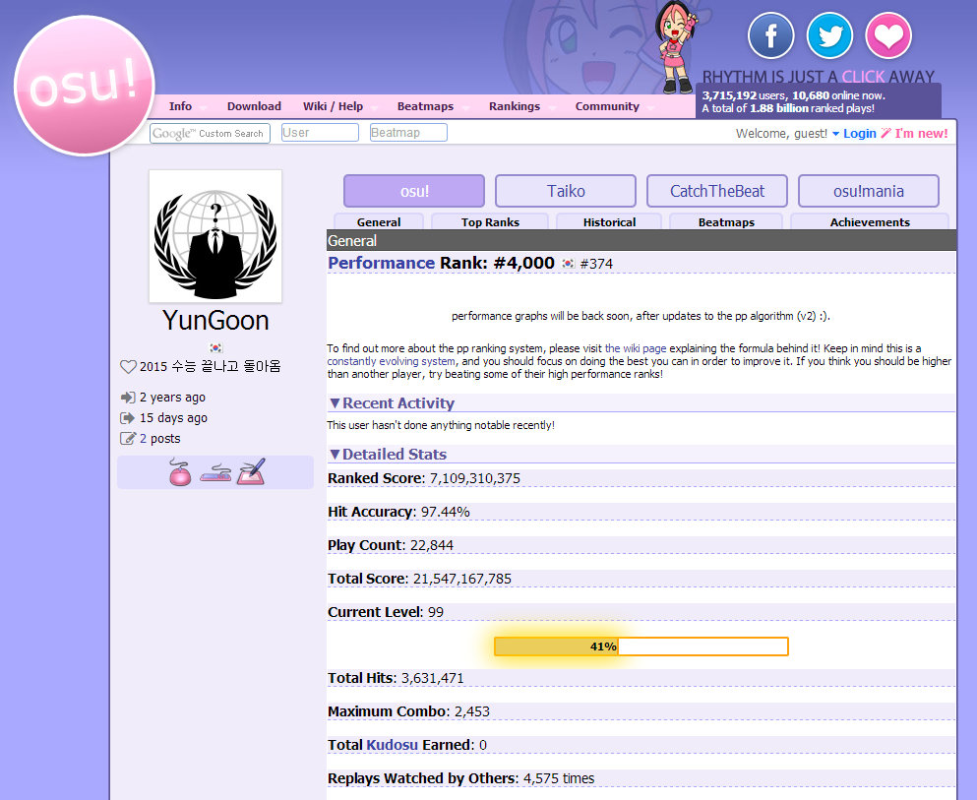Viewport: 977px width, 800px height.
Task: Focus the Google Custom Search field
Action: (210, 134)
